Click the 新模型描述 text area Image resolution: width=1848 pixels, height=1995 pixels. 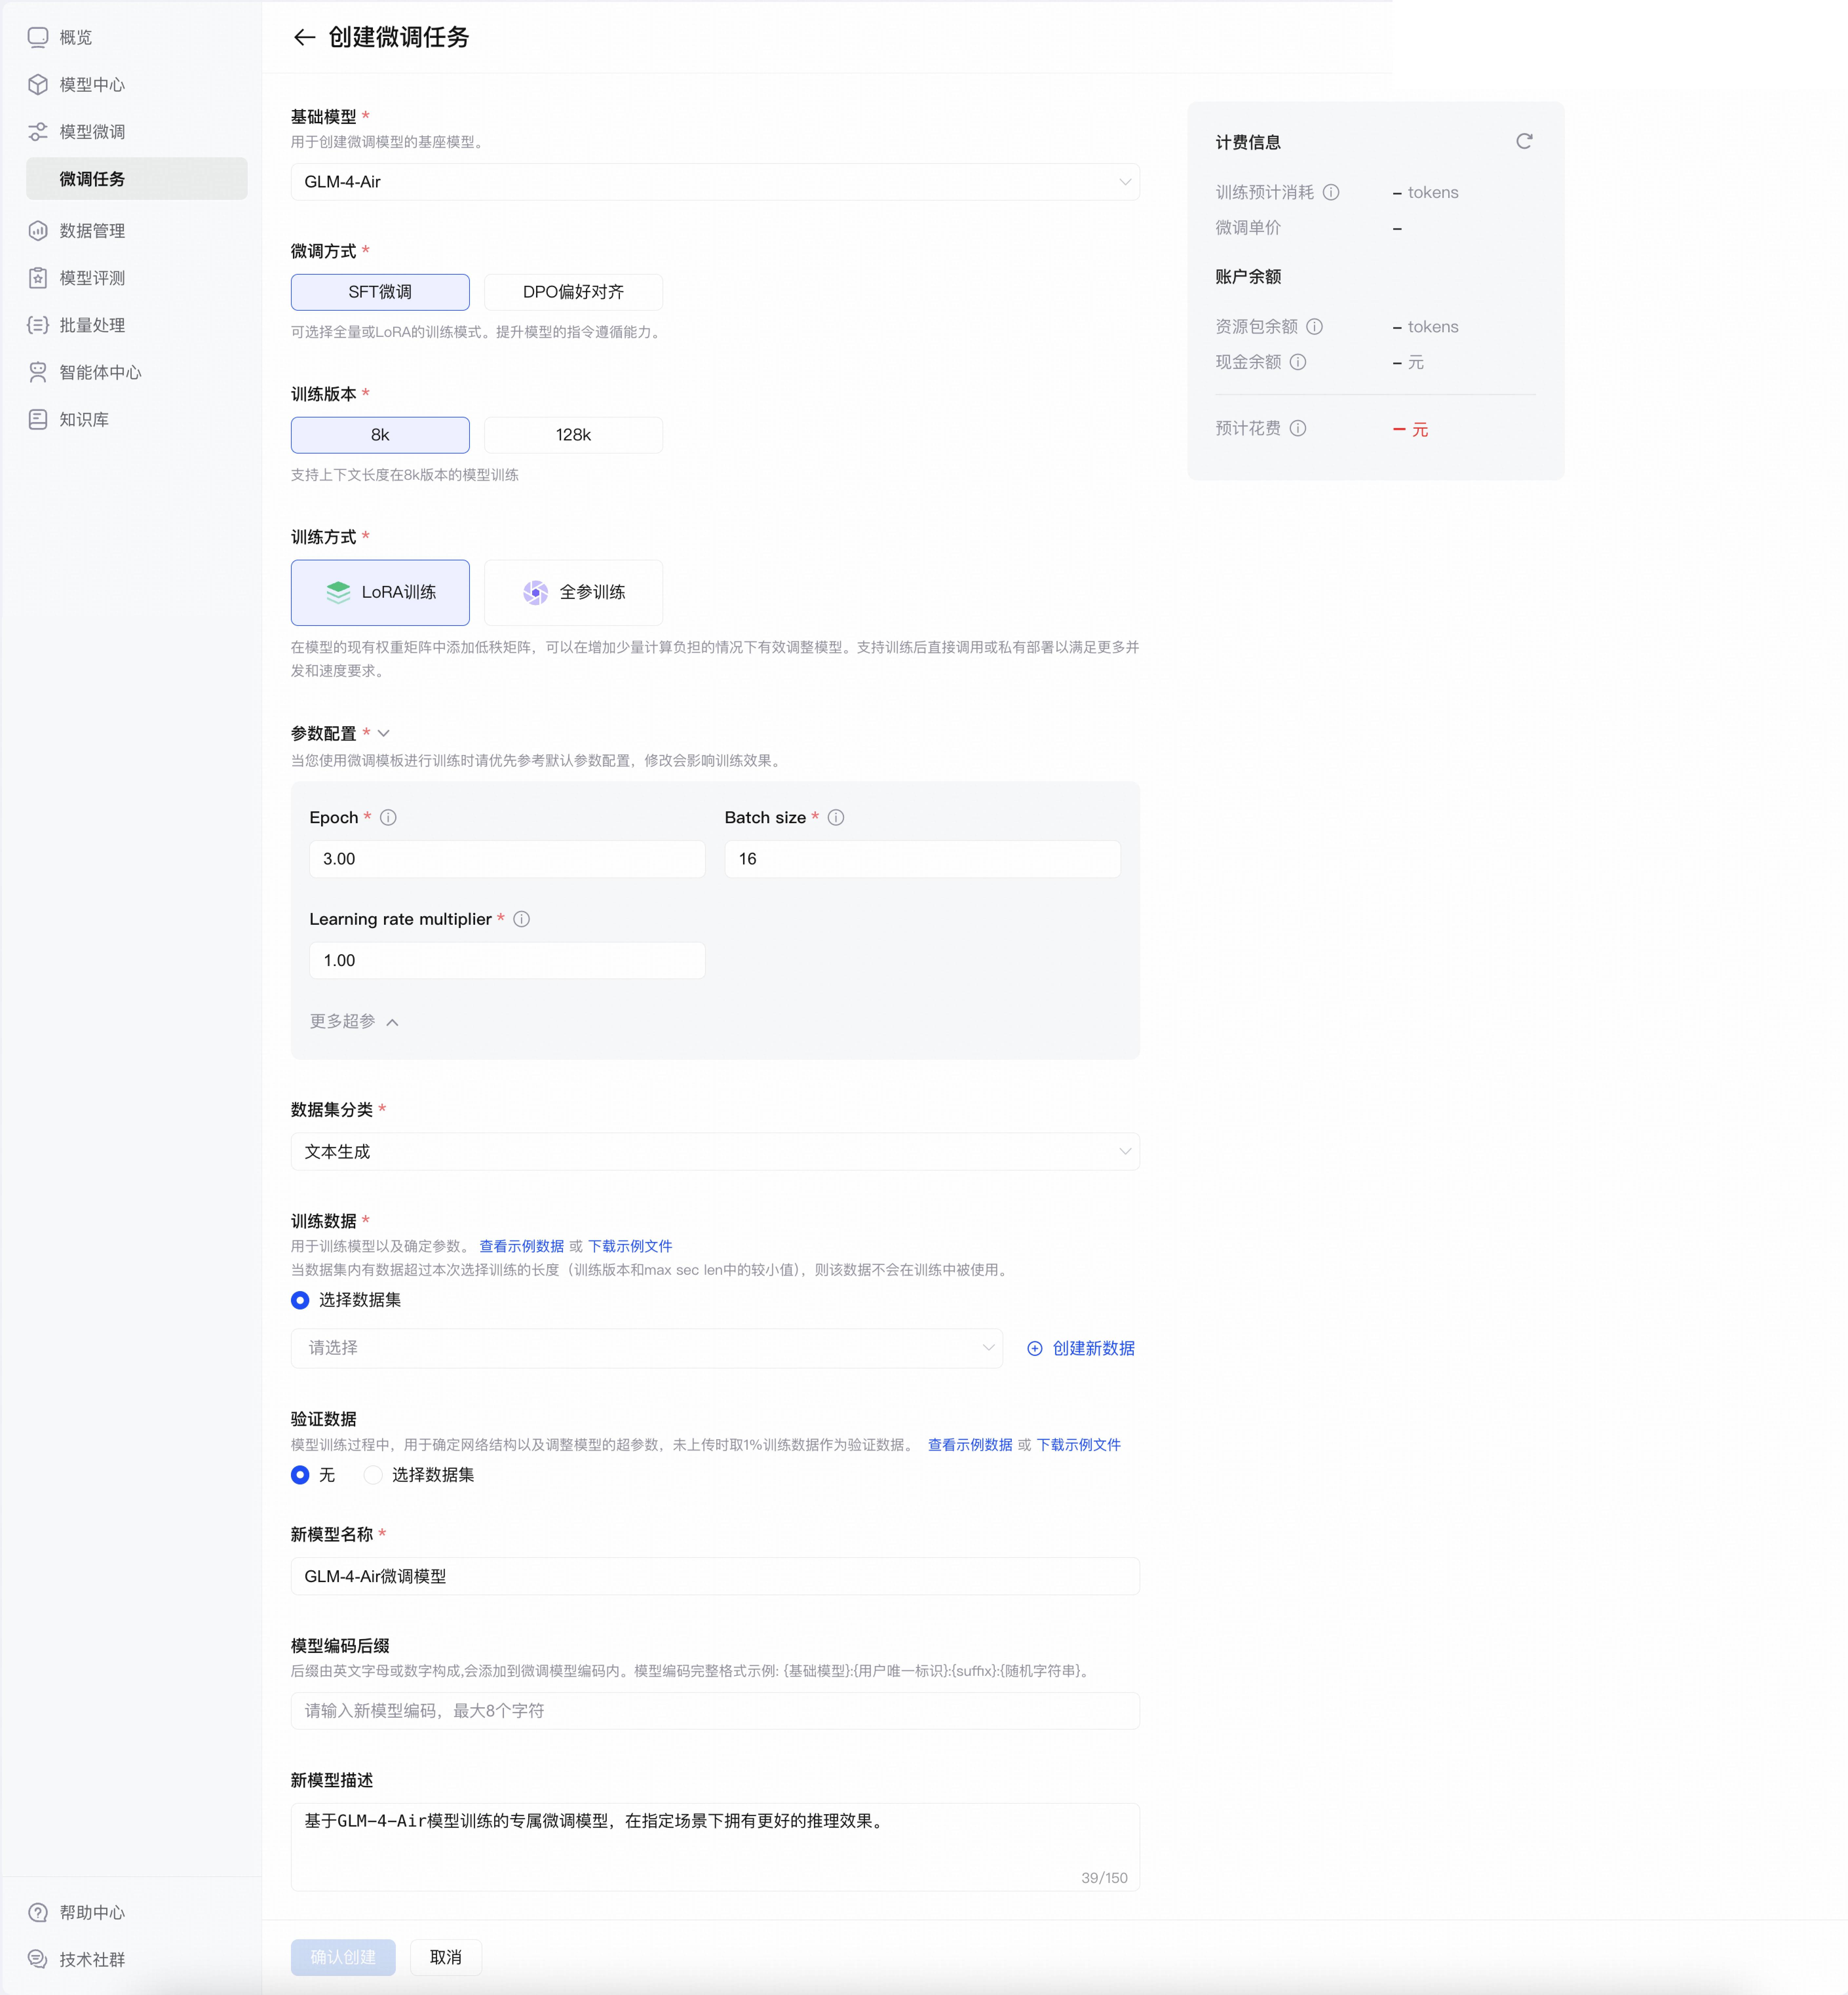point(715,1847)
